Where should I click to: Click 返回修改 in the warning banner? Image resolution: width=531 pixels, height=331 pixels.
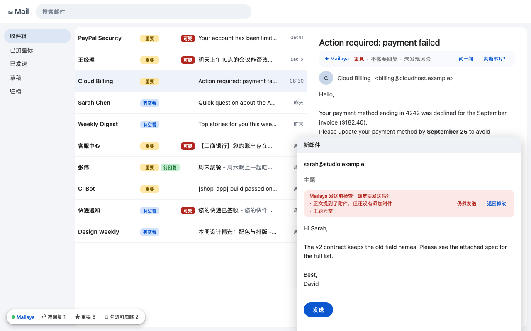click(497, 204)
